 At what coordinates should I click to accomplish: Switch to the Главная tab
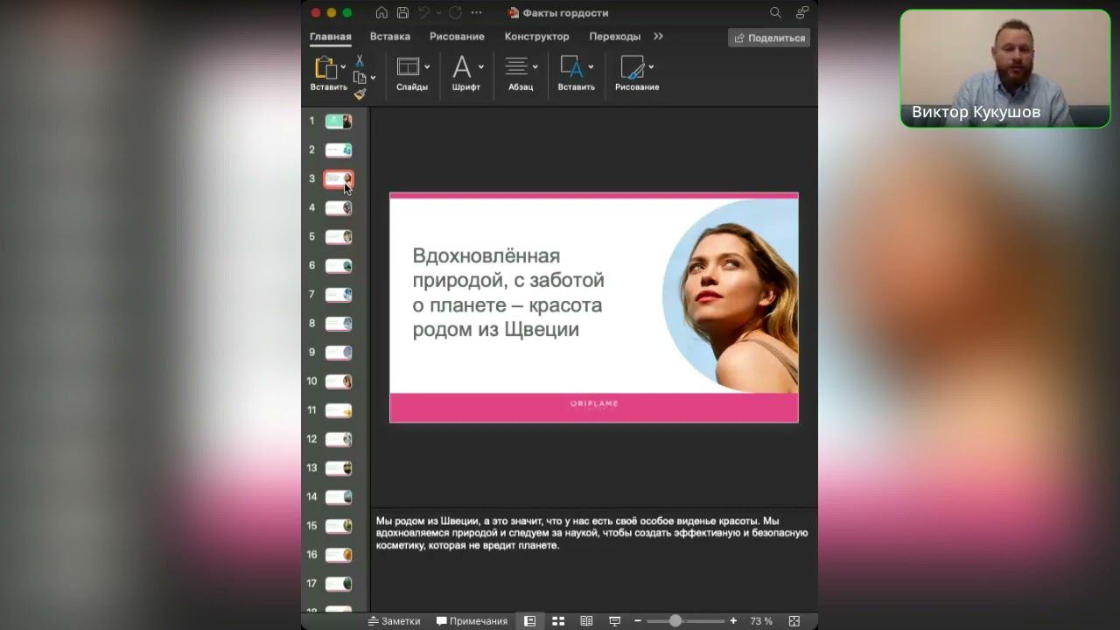(330, 37)
